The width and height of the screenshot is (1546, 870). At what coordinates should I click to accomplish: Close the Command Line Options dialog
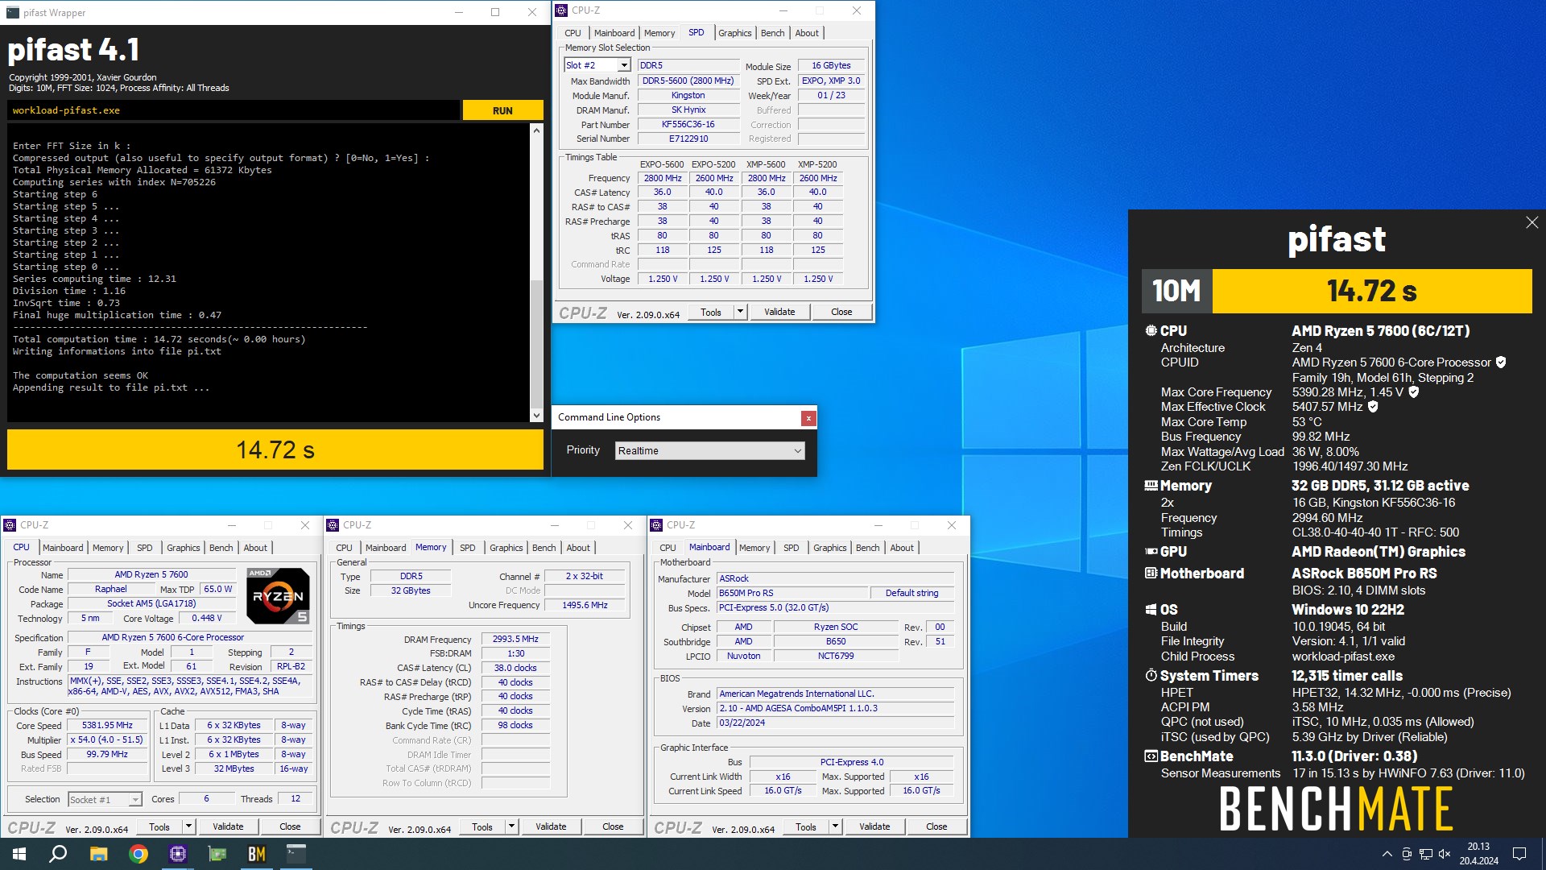[x=808, y=417]
